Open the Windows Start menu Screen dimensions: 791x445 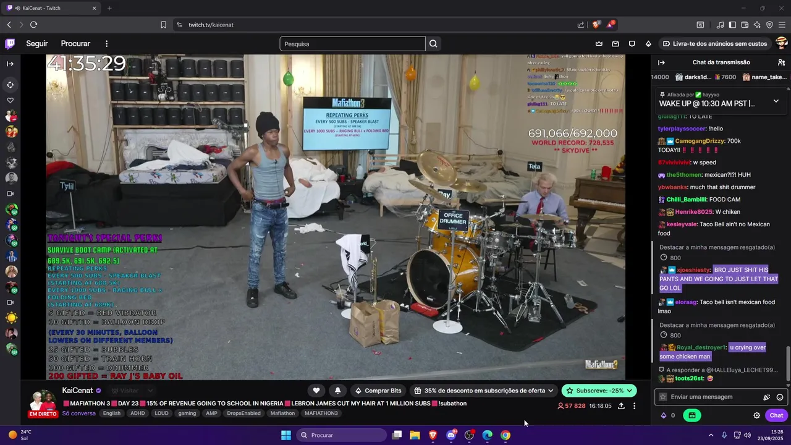pyautogui.click(x=286, y=435)
